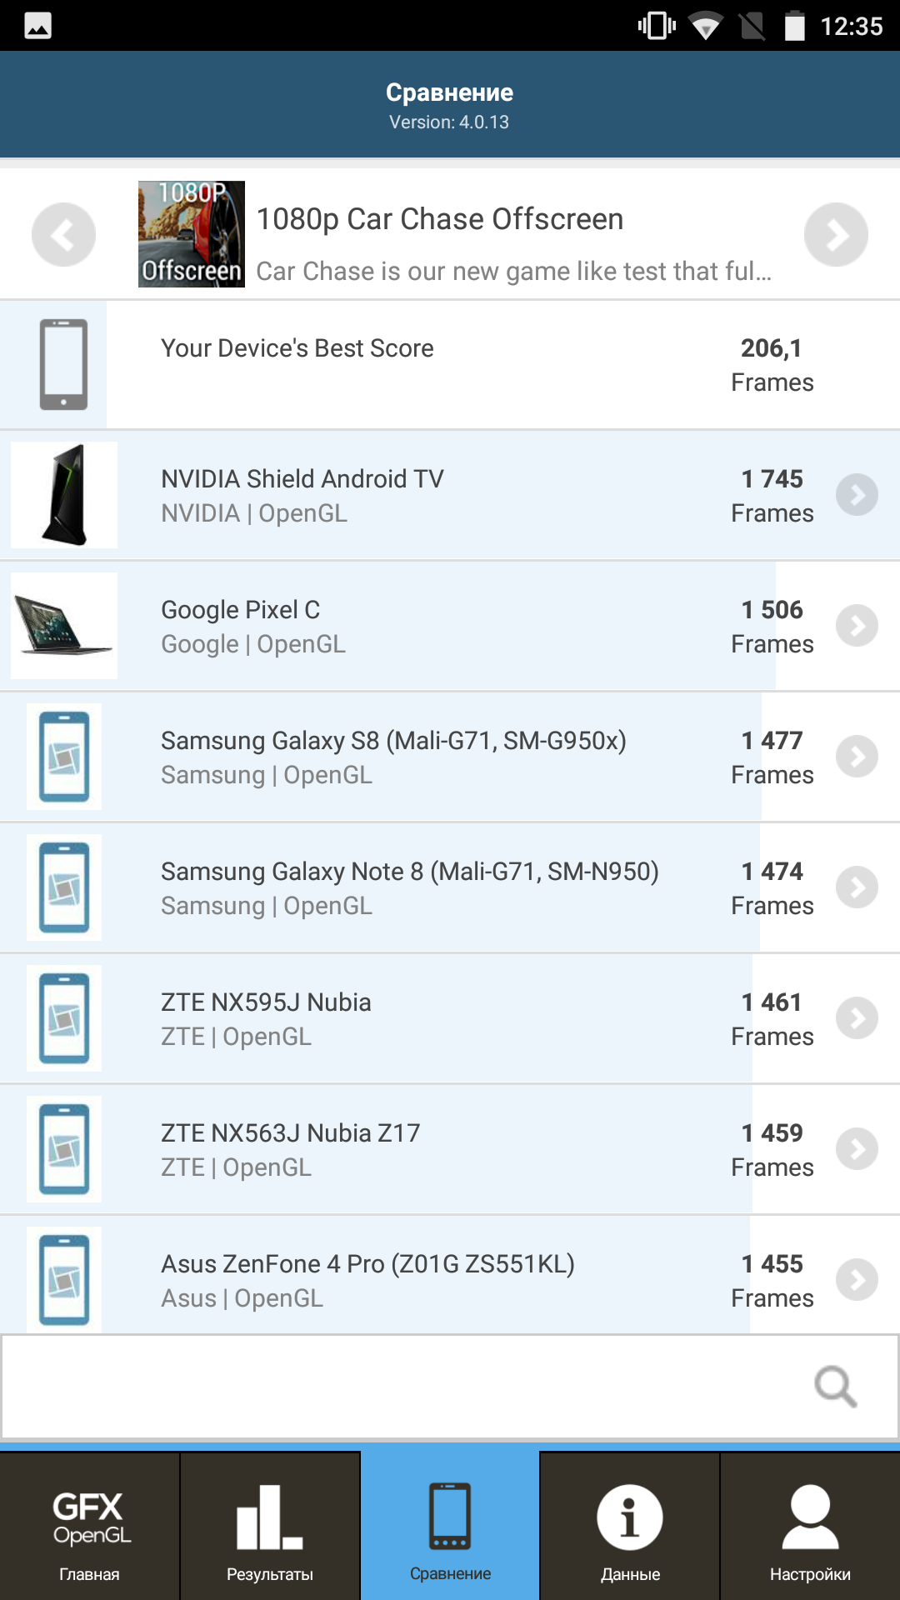
Task: Click the 1080p Car Chase Offscreen thumbnail
Action: point(192,234)
